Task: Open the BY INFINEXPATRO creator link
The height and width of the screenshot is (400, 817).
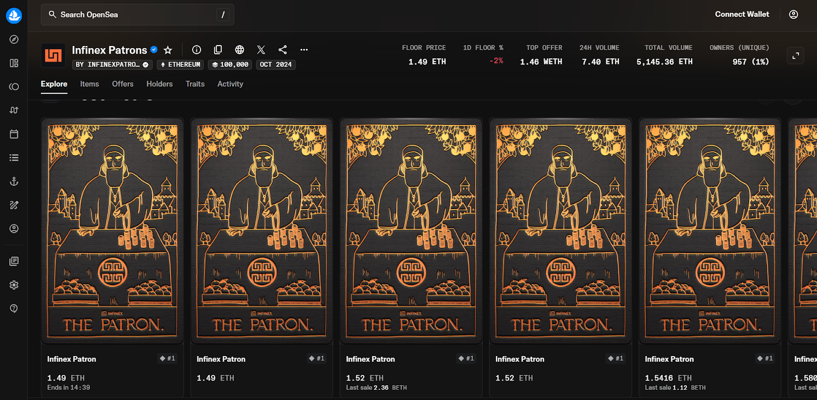Action: click(112, 64)
